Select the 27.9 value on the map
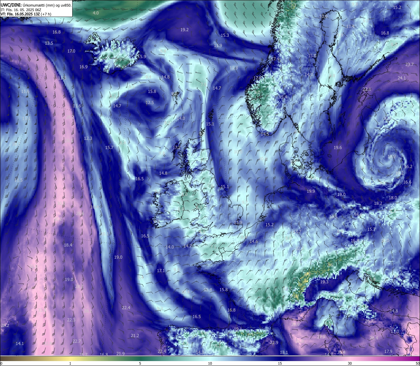This screenshot has height=366, width=420. coord(321,337)
